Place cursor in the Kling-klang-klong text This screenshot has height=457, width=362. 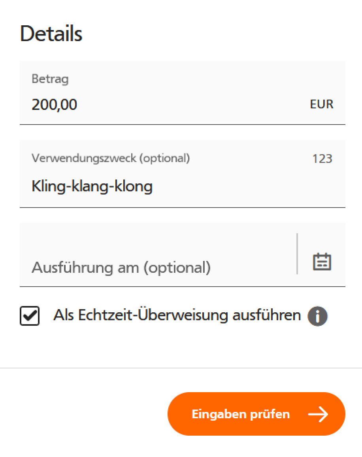click(x=92, y=186)
